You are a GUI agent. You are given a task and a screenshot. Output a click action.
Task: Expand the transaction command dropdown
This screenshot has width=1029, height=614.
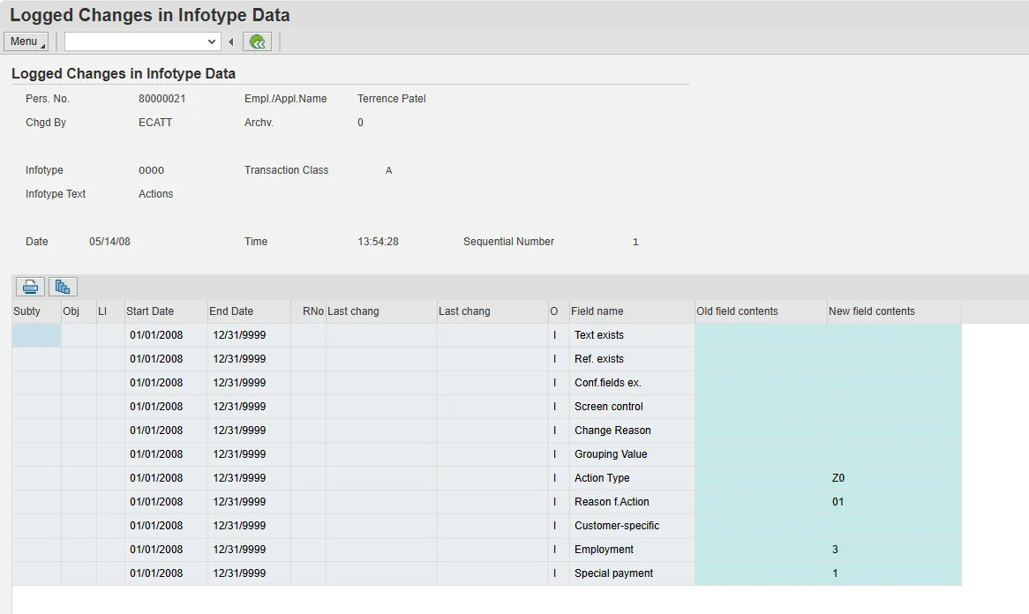(x=212, y=41)
